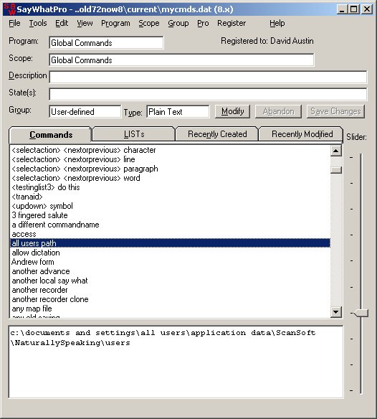
Task: Select 'a different commandname' entry
Action: click(x=170, y=225)
